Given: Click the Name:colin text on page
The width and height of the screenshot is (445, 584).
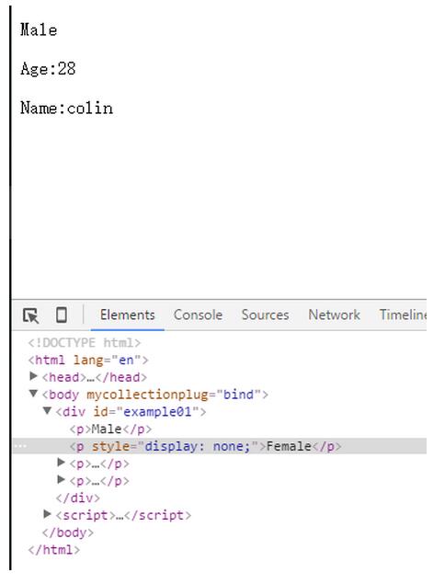Looking at the screenshot, I should click(66, 109).
